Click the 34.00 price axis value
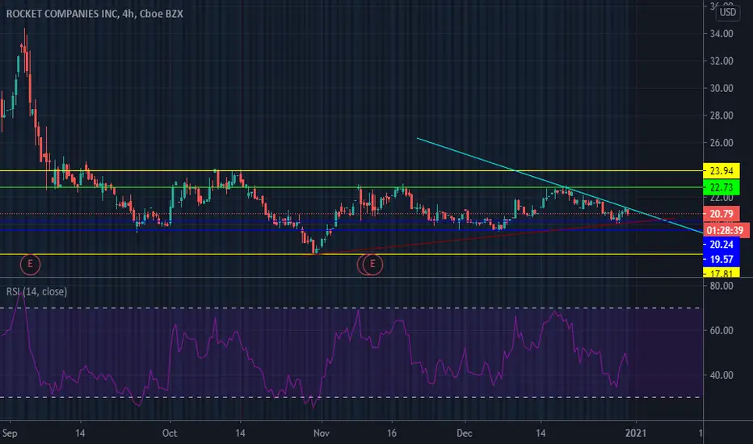Screen dimensions: 753x444 pos(721,34)
